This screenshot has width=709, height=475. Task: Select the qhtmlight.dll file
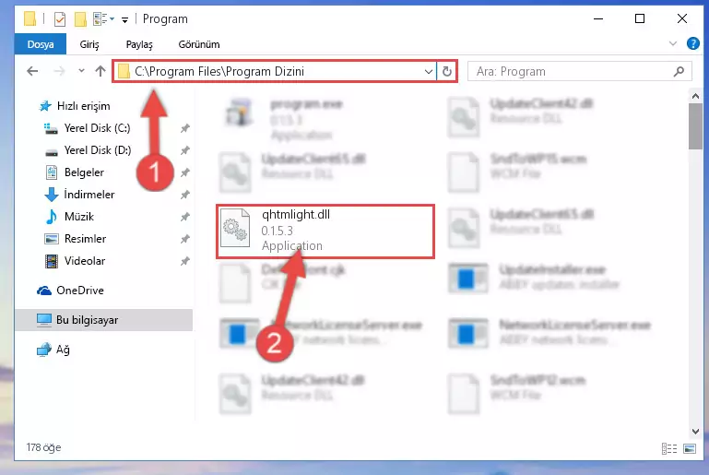pyautogui.click(x=325, y=232)
